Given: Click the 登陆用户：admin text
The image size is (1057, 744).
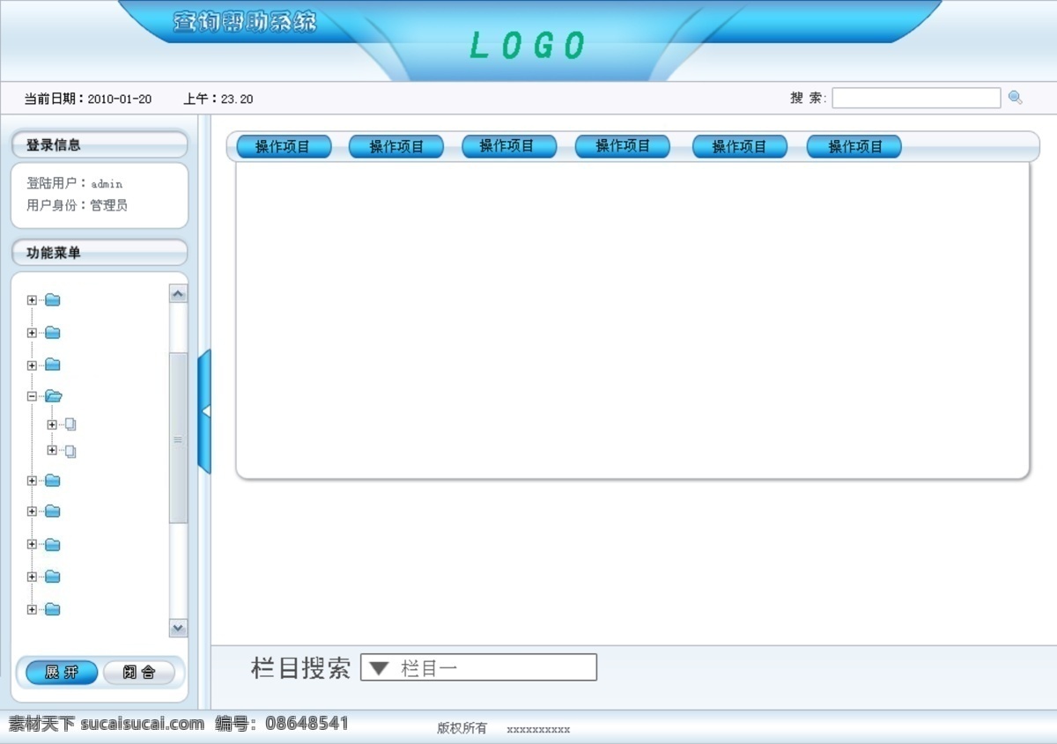Looking at the screenshot, I should click(x=75, y=184).
